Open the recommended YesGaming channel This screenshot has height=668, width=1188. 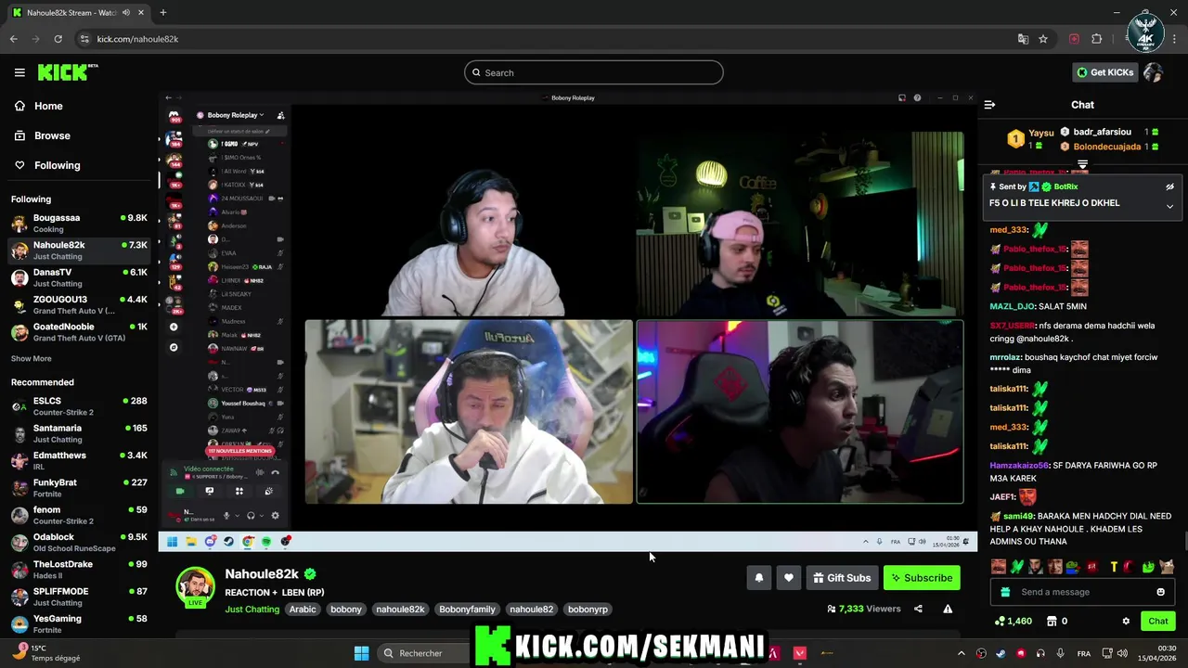79,623
